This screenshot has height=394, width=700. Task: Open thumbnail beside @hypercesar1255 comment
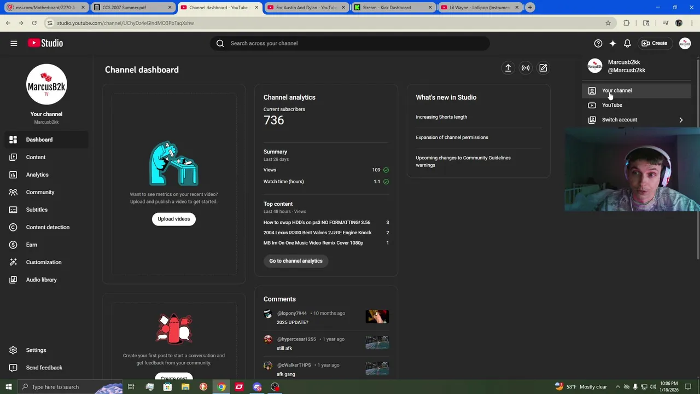377,343
